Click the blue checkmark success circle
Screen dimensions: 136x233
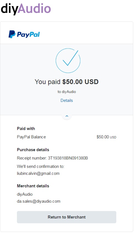click(x=68, y=60)
